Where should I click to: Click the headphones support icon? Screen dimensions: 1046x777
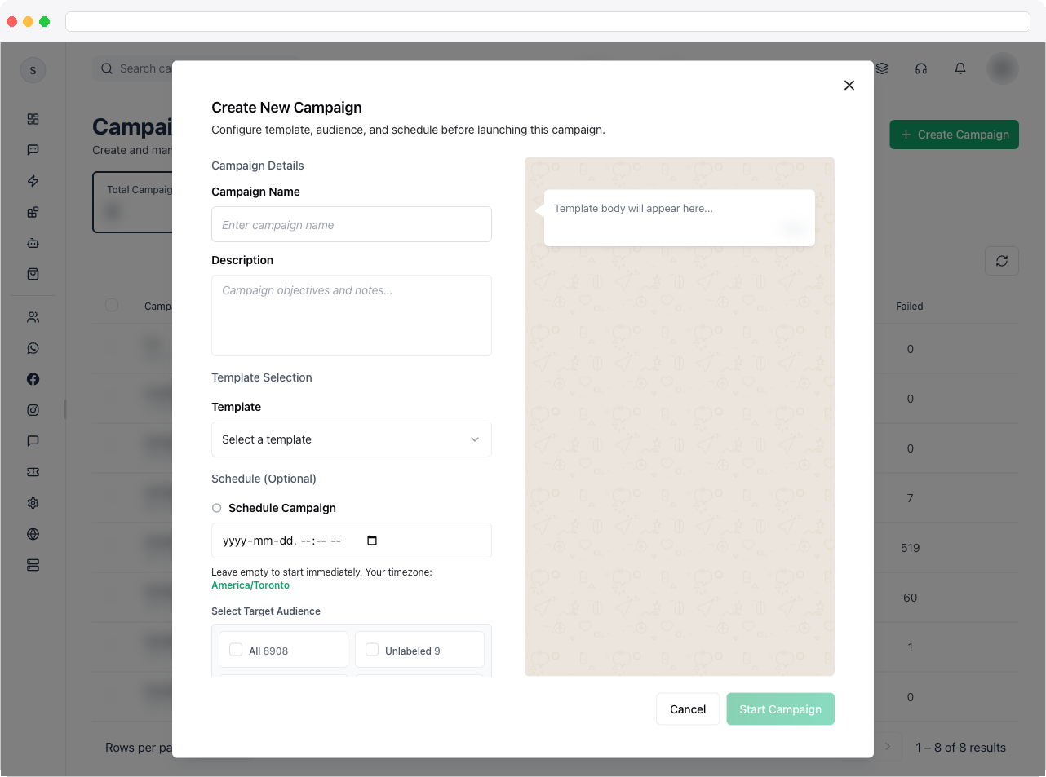click(x=921, y=68)
